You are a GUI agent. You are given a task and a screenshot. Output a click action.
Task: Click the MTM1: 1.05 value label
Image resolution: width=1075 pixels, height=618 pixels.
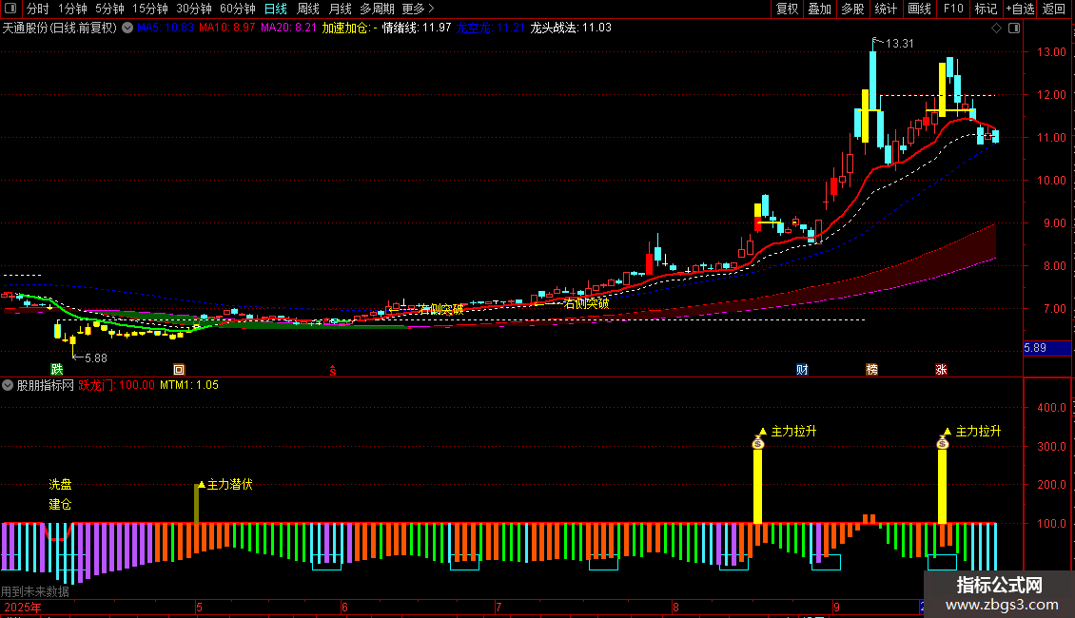point(189,386)
